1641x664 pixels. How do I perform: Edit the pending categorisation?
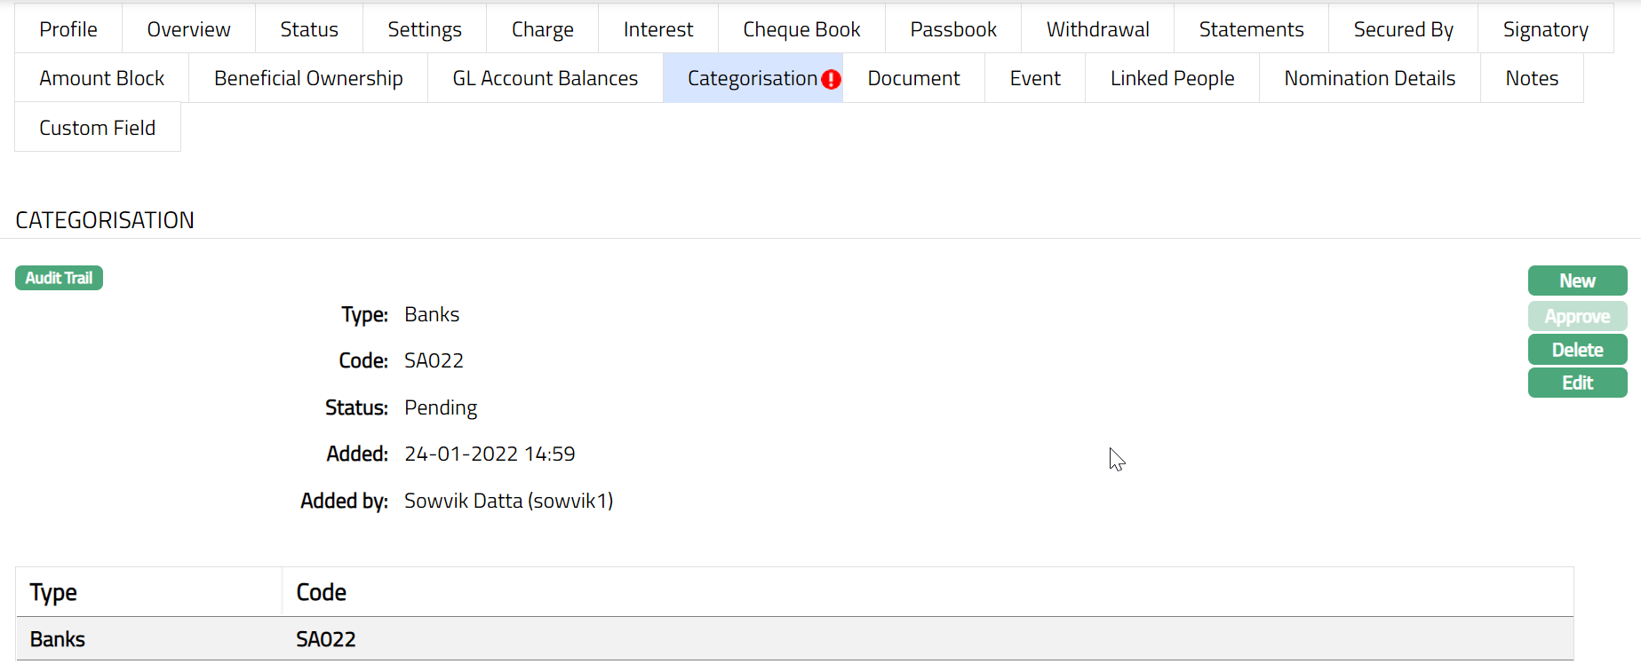[1577, 383]
